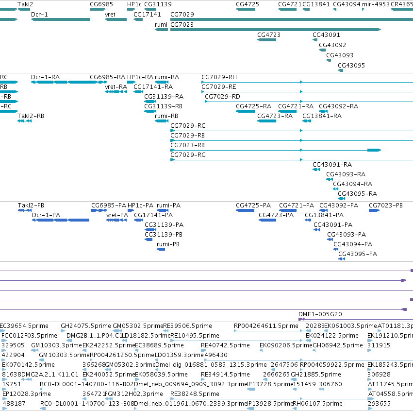Open the DME1-005G20 feature label
This screenshot has width=413, height=411.
(320, 314)
